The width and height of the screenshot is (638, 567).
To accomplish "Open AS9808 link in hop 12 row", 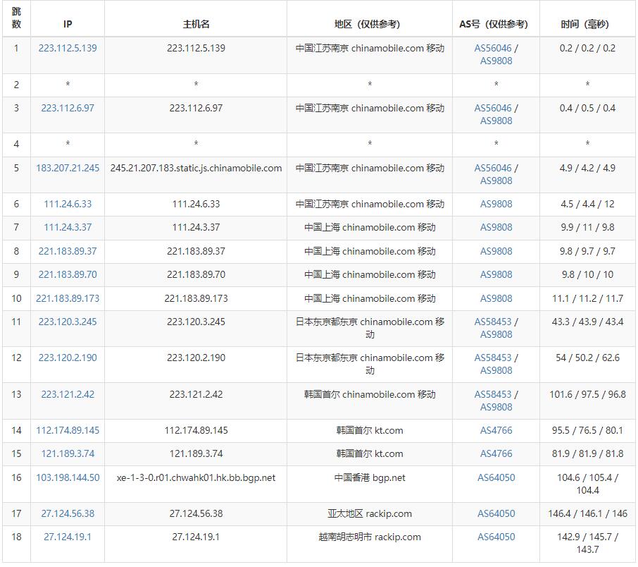I will coord(496,370).
